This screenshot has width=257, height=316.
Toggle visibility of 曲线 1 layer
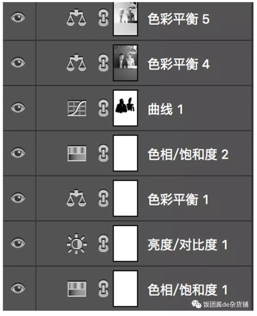(x=18, y=108)
